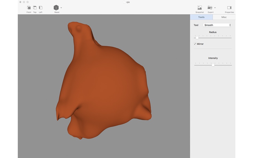253x158 pixels.
Task: Switch to the Misc tab
Action: 224,17
